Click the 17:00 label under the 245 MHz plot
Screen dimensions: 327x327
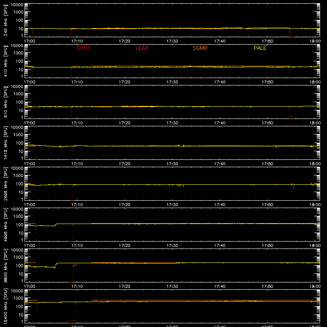tap(29, 41)
